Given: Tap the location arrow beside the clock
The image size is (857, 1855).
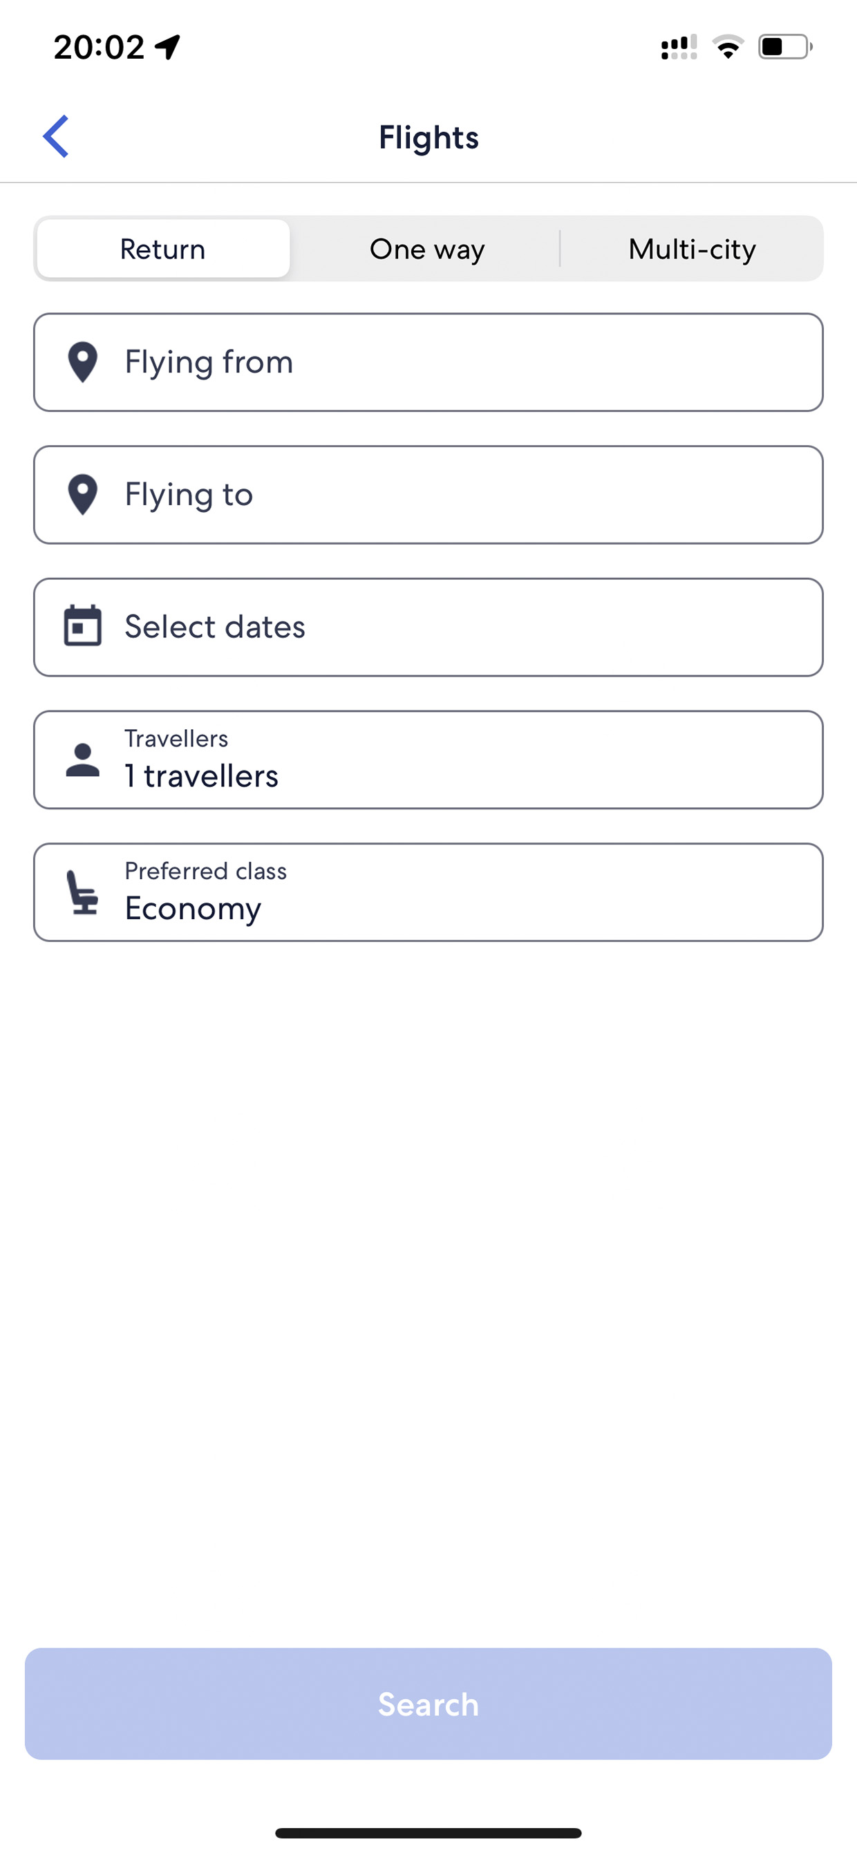Looking at the screenshot, I should 168,48.
